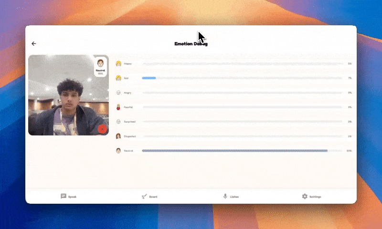Click the "Angry" label text
The width and height of the screenshot is (382, 229).
(127, 93)
